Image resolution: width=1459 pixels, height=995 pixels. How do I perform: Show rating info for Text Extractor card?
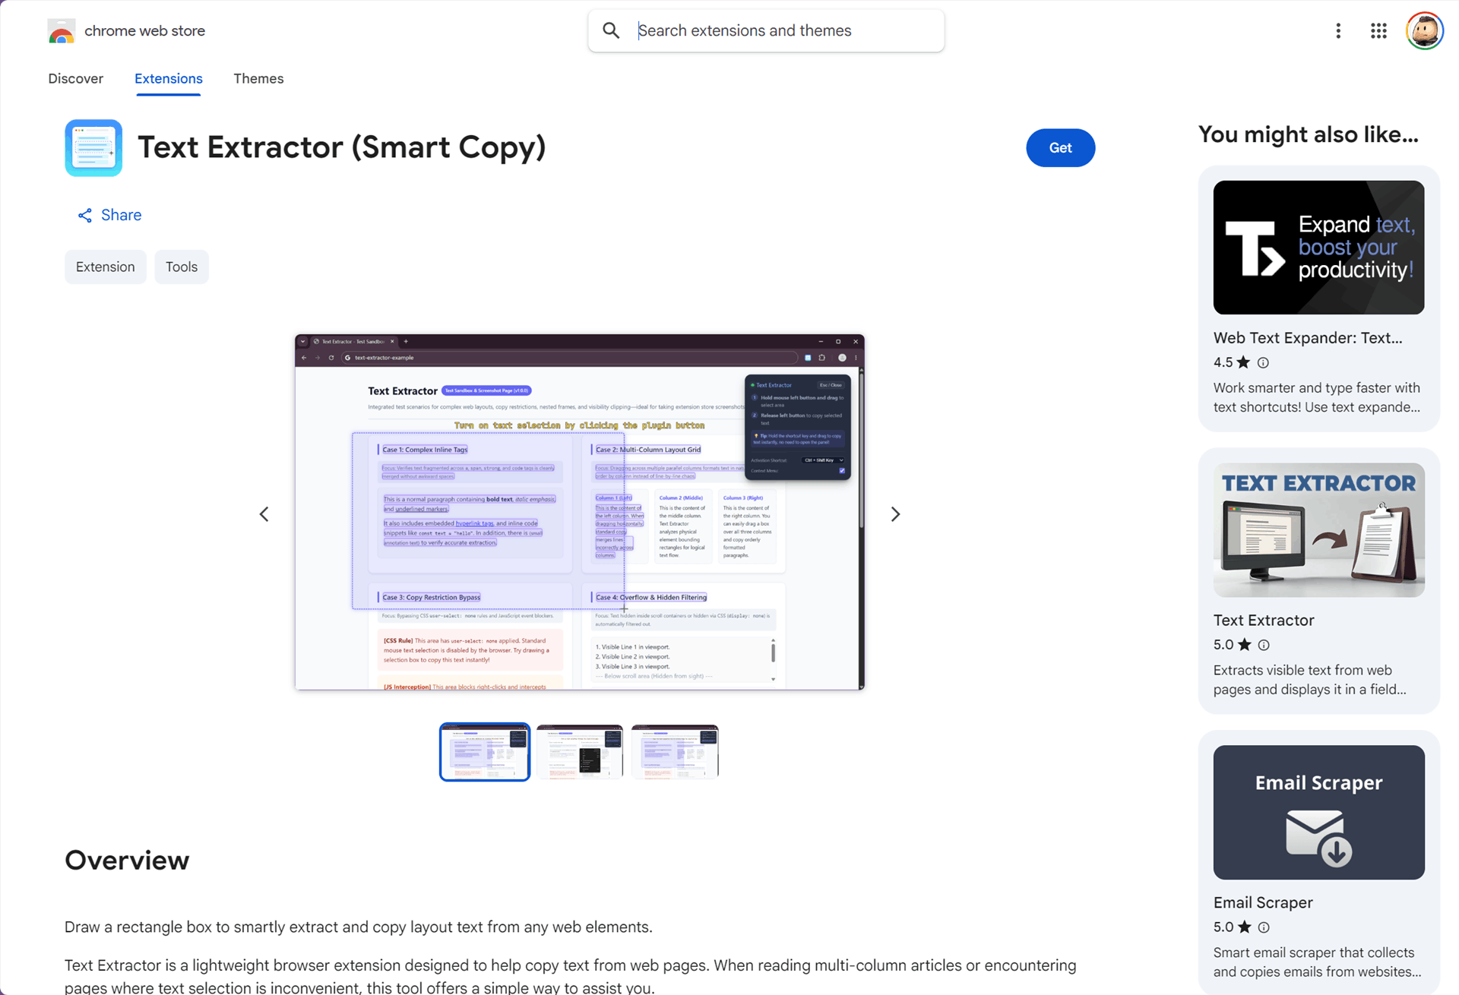1264,645
